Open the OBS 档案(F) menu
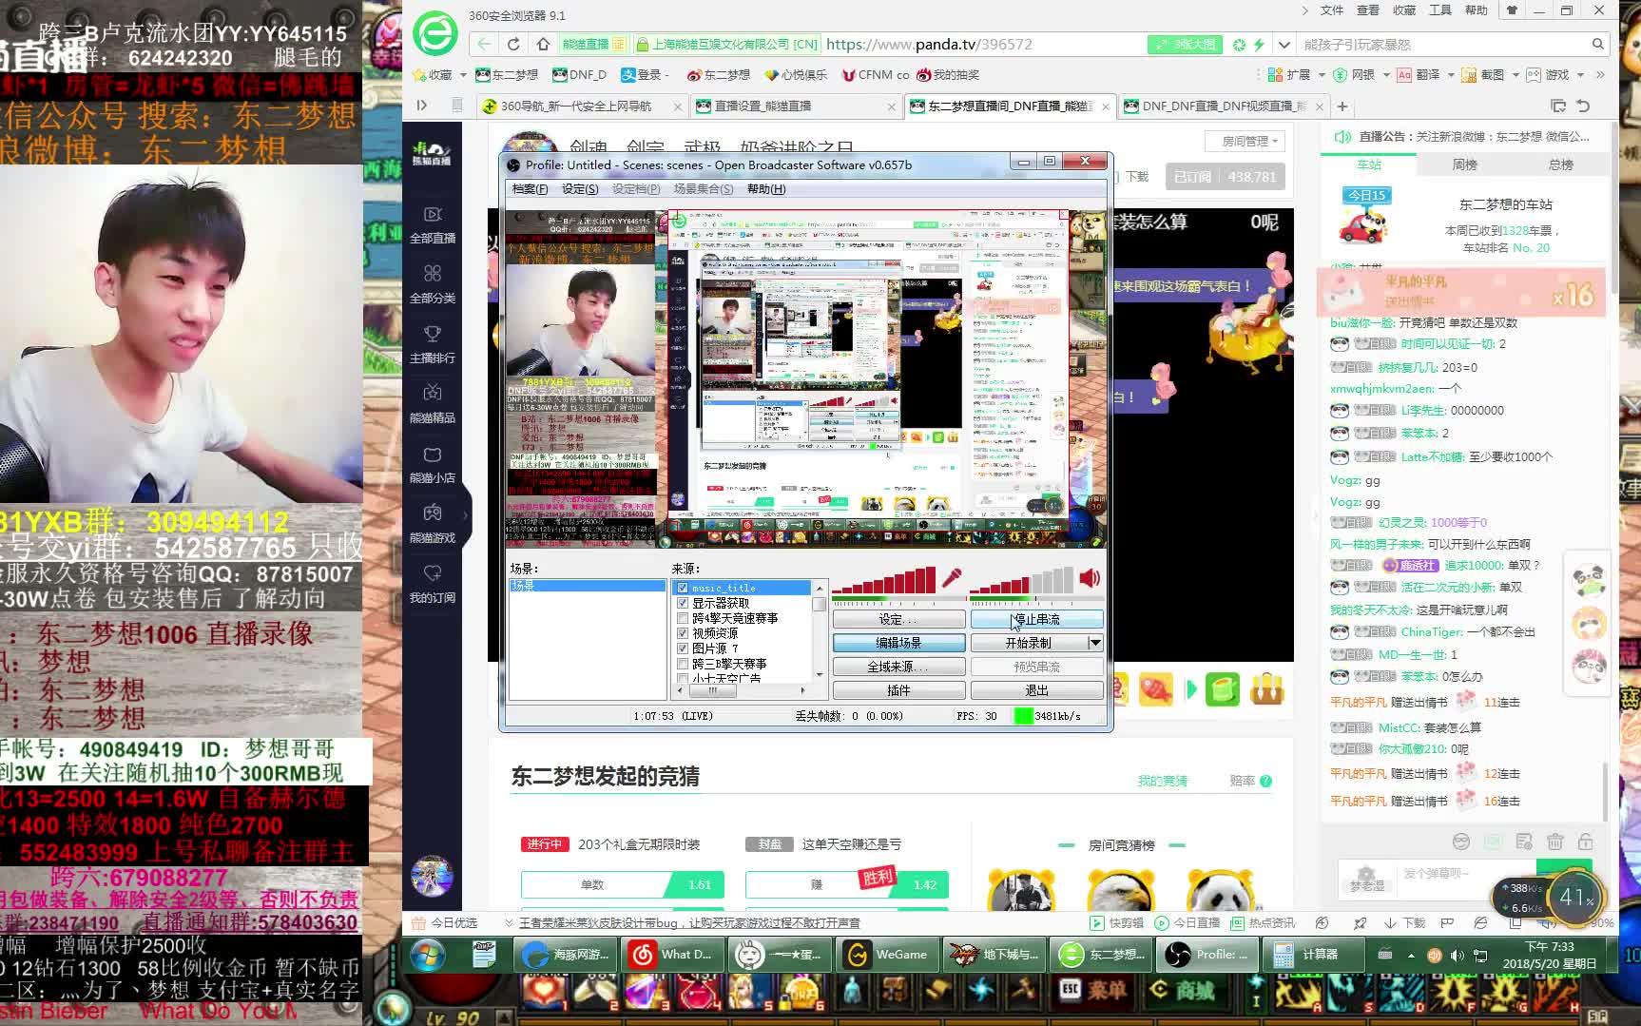1641x1026 pixels. click(x=530, y=188)
